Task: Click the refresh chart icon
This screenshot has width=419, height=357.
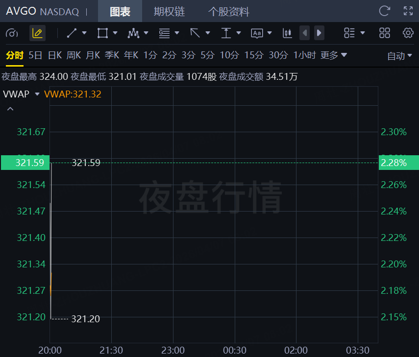Action: coord(385,11)
